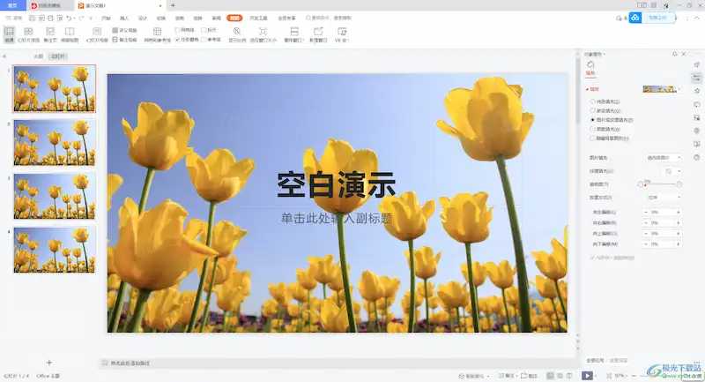The width and height of the screenshot is (705, 382).
Task: Open the Design ribbon tab
Action: [143, 18]
